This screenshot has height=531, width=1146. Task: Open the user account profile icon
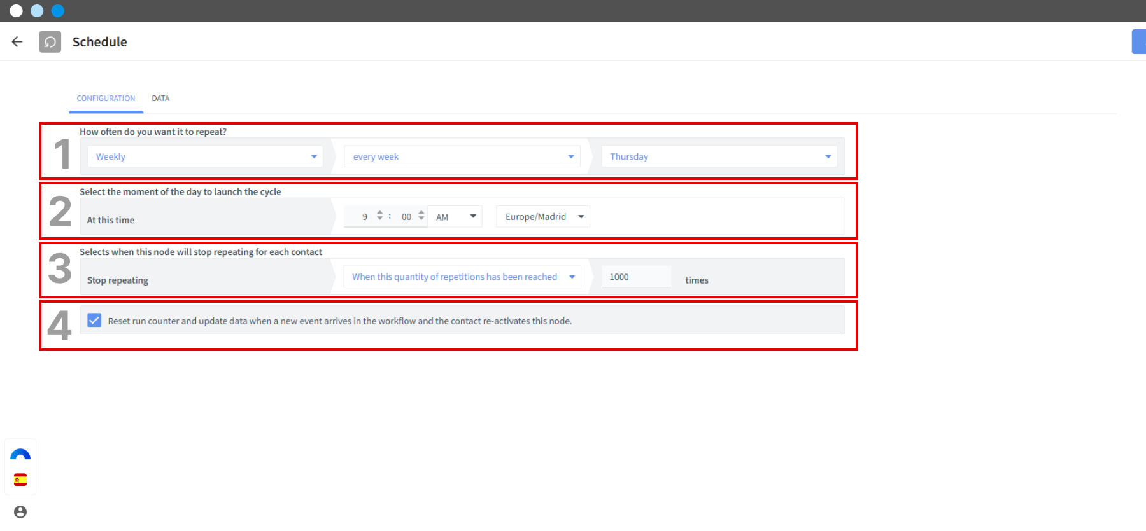(x=20, y=512)
